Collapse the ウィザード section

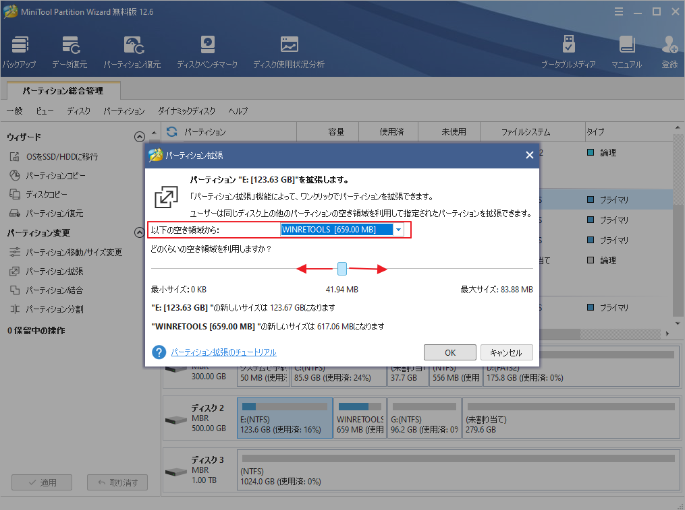point(139,137)
